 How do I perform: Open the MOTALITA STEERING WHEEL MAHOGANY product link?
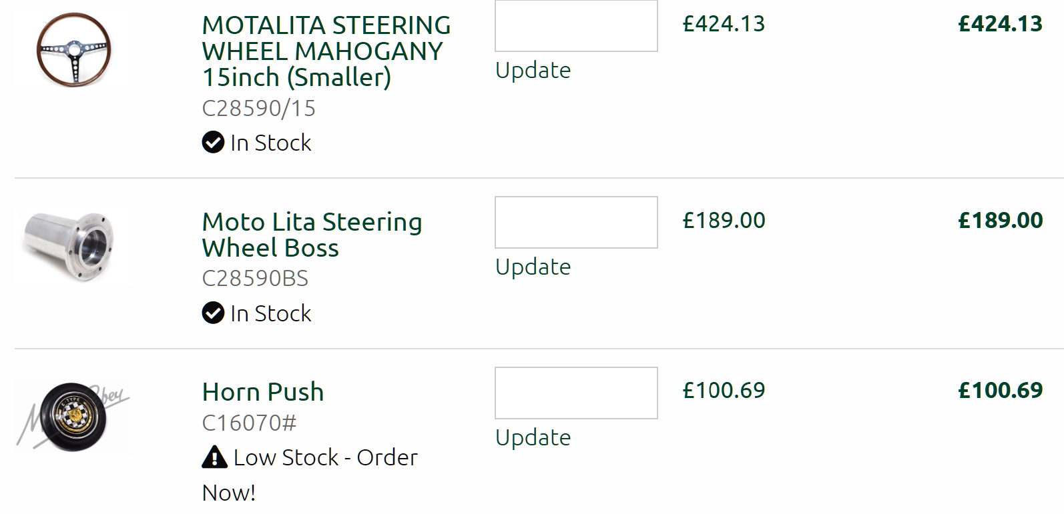(326, 51)
